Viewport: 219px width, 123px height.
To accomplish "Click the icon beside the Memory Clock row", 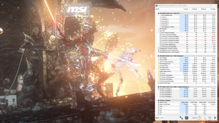I will point(158,102).
